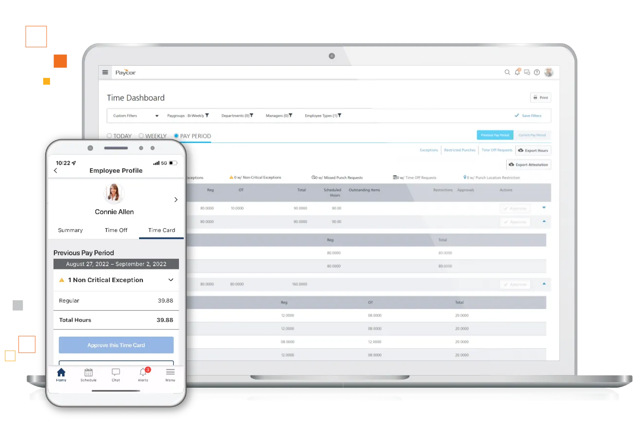Open the messages icon in the Paycor header
This screenshot has height=430, width=637.
point(527,72)
